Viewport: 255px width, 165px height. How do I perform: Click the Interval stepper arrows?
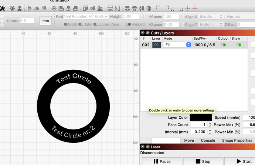click(x=210, y=132)
